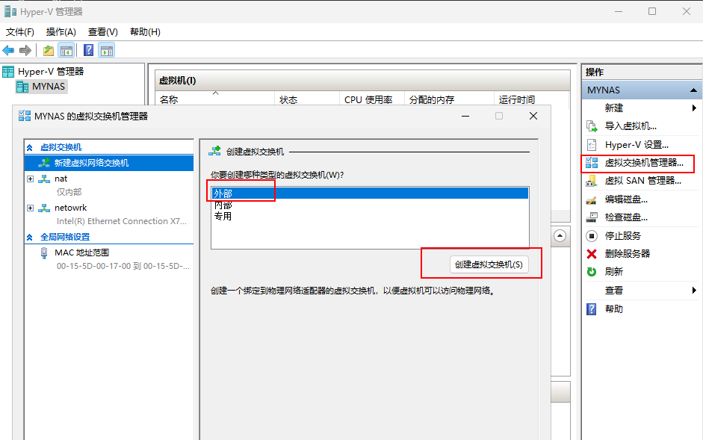This screenshot has width=703, height=440.
Task: Open Hyper-V 设置 from actions pane
Action: [637, 145]
